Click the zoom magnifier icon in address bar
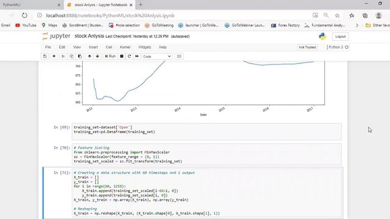This screenshot has width=390, height=219. 326,15
